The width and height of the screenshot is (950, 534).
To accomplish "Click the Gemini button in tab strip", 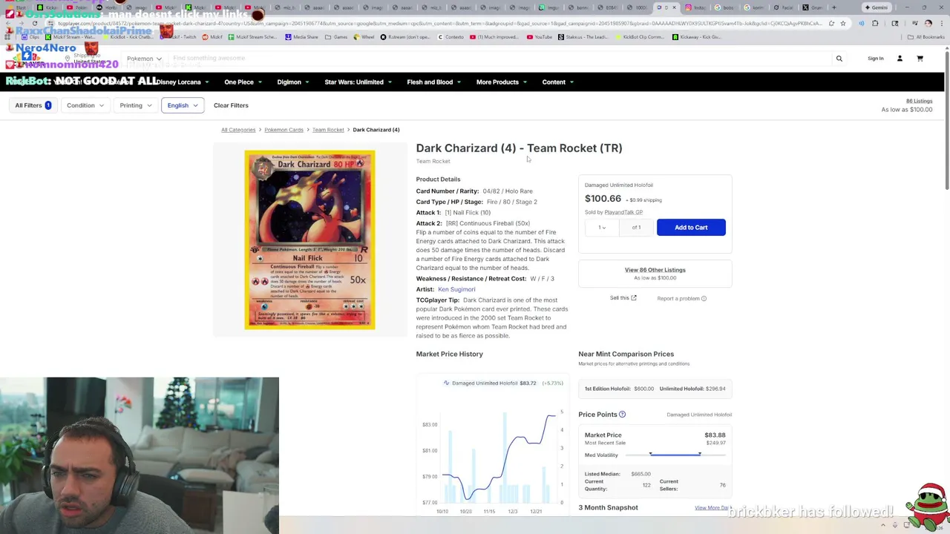I will 876,7.
